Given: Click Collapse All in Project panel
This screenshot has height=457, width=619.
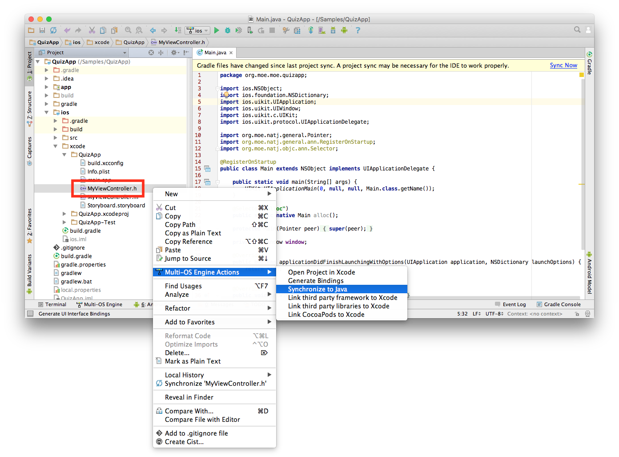Looking at the screenshot, I should tap(161, 53).
